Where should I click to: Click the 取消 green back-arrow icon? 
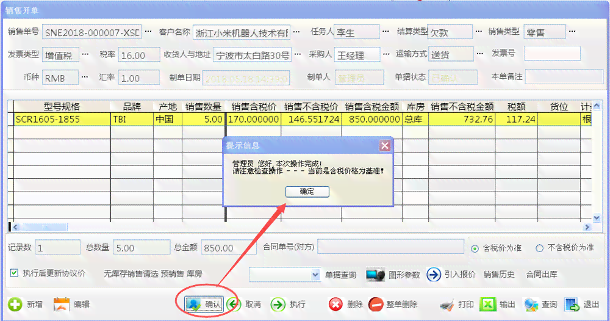[x=234, y=305]
